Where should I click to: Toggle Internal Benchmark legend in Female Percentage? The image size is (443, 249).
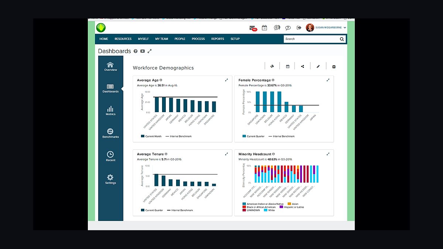point(281,136)
